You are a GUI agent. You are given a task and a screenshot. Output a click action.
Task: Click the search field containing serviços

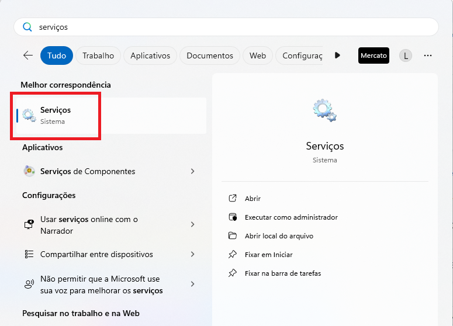click(226, 27)
